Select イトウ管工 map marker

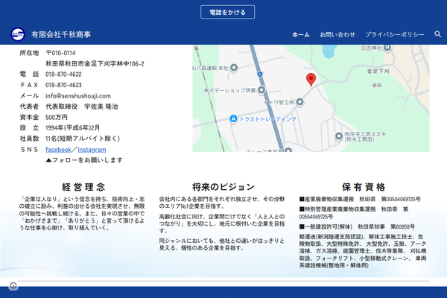tap(299, 102)
